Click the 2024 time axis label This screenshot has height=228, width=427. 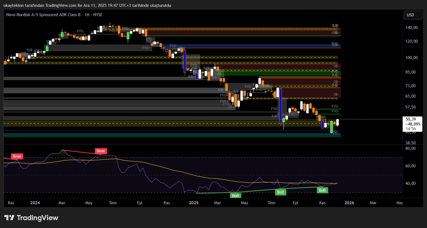tap(35, 202)
